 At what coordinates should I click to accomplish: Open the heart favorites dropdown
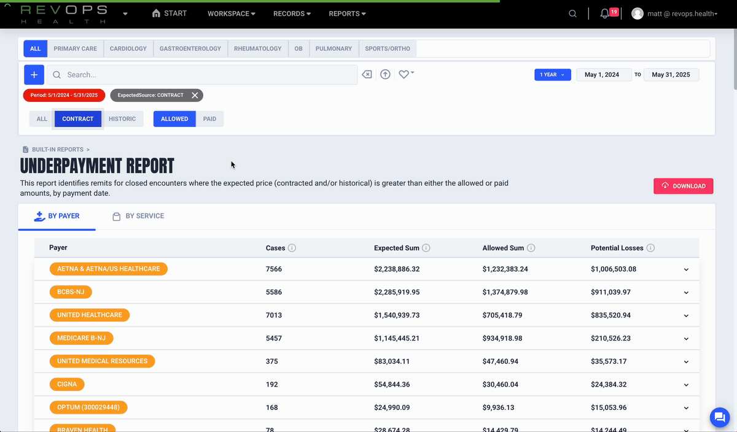406,74
